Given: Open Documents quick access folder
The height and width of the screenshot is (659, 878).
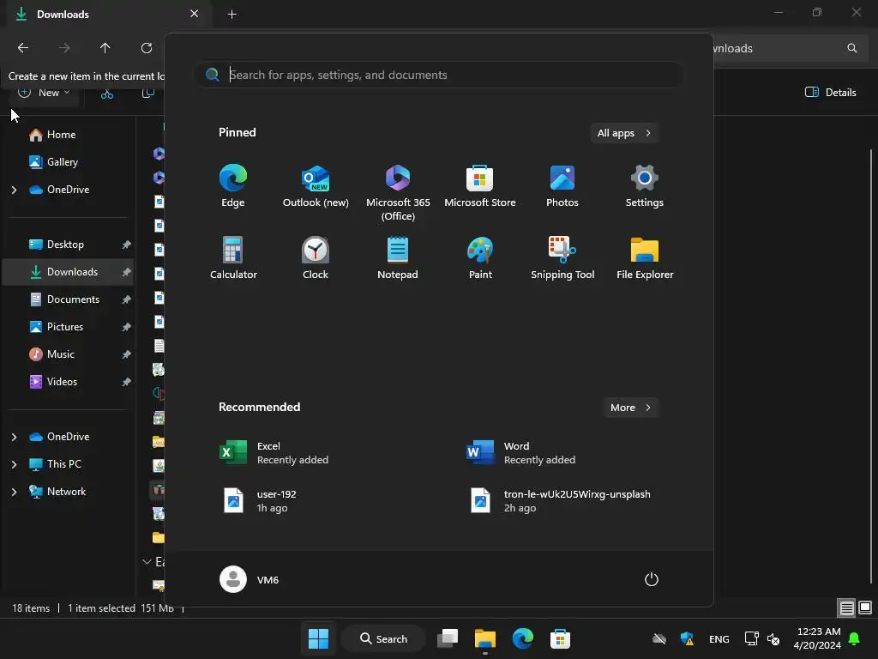Looking at the screenshot, I should tap(67, 299).
